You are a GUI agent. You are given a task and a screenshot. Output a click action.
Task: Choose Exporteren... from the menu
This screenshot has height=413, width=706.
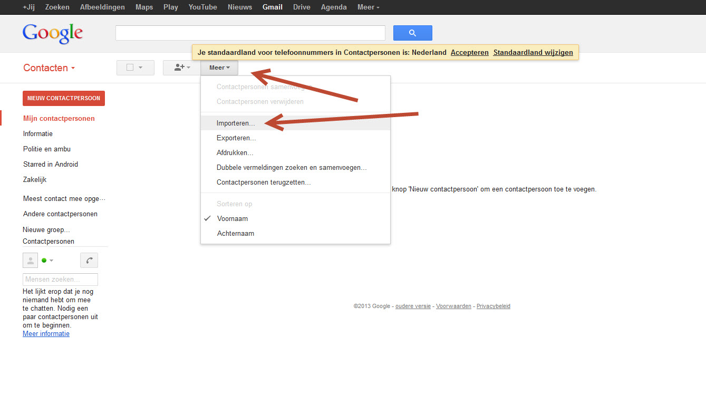(236, 138)
